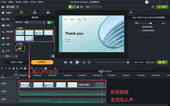This screenshot has height=106, width=170.
Task: Activate the canvas points transform tool
Action: coord(74,7)
